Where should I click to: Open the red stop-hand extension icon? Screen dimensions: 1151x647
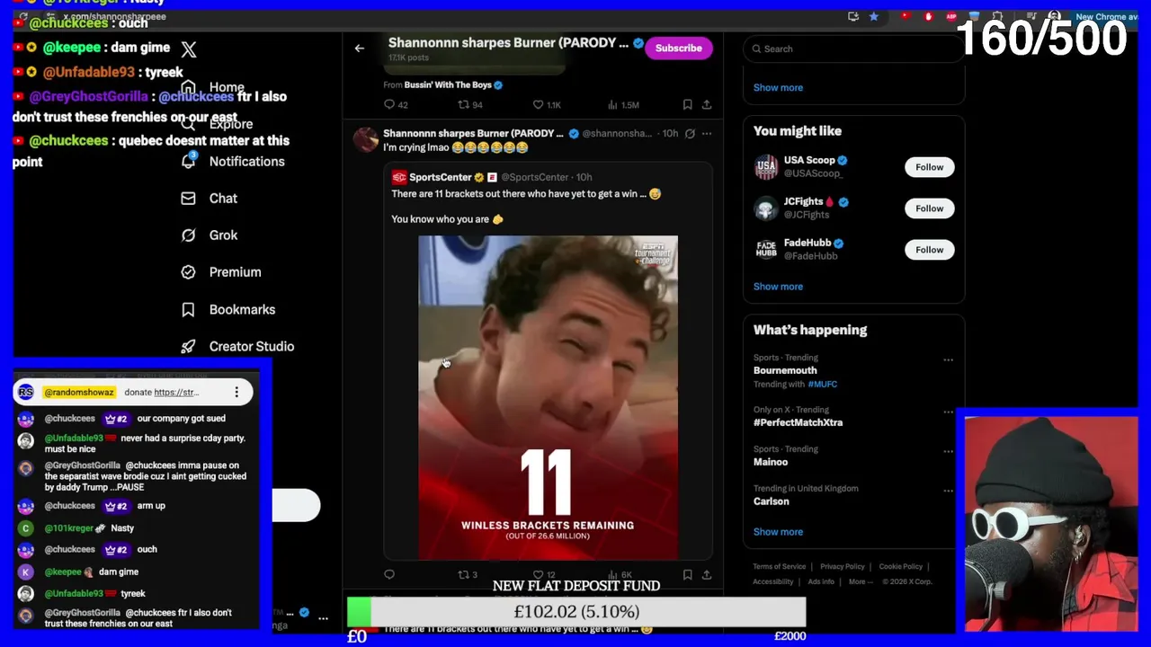929,16
